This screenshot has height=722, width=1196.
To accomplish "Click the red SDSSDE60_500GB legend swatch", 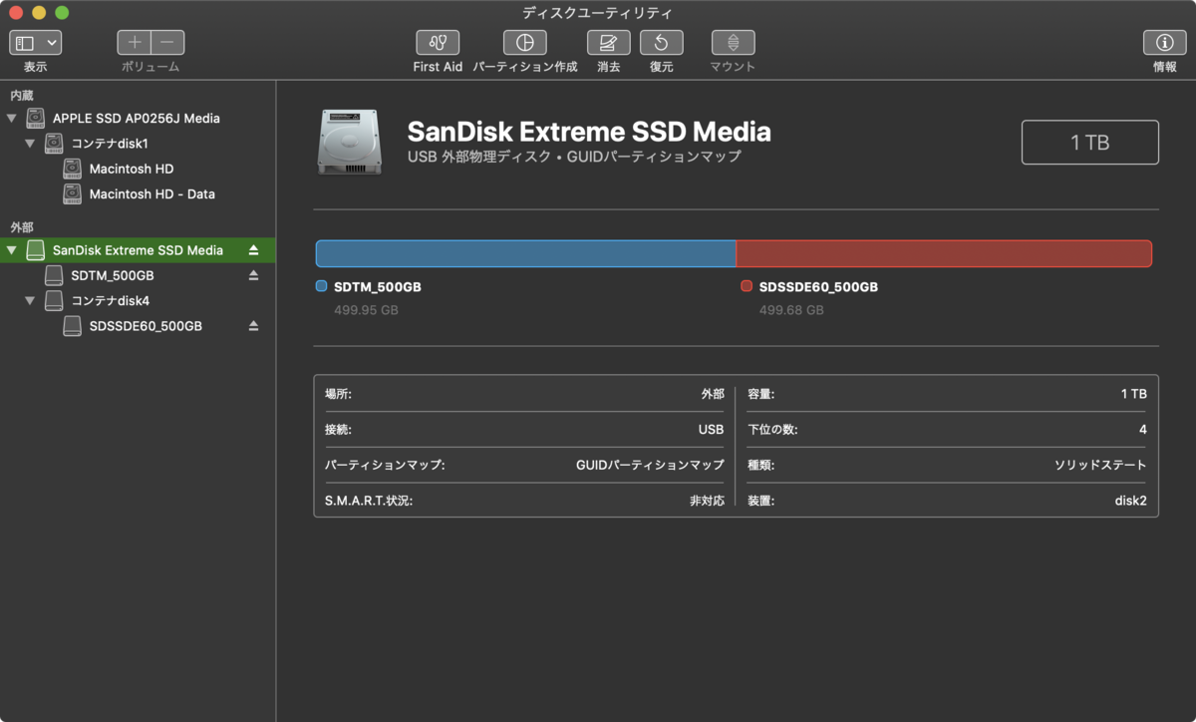I will pos(747,286).
